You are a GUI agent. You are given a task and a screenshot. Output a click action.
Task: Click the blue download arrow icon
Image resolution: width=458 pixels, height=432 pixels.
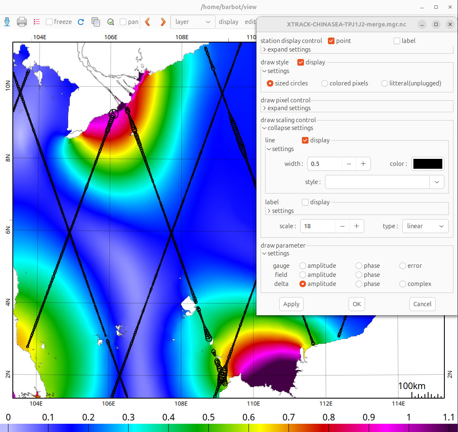coord(7,22)
